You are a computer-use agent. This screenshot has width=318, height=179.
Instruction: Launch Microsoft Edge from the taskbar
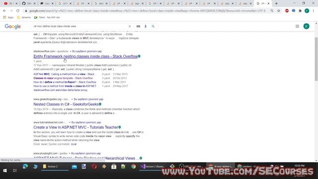25,167
